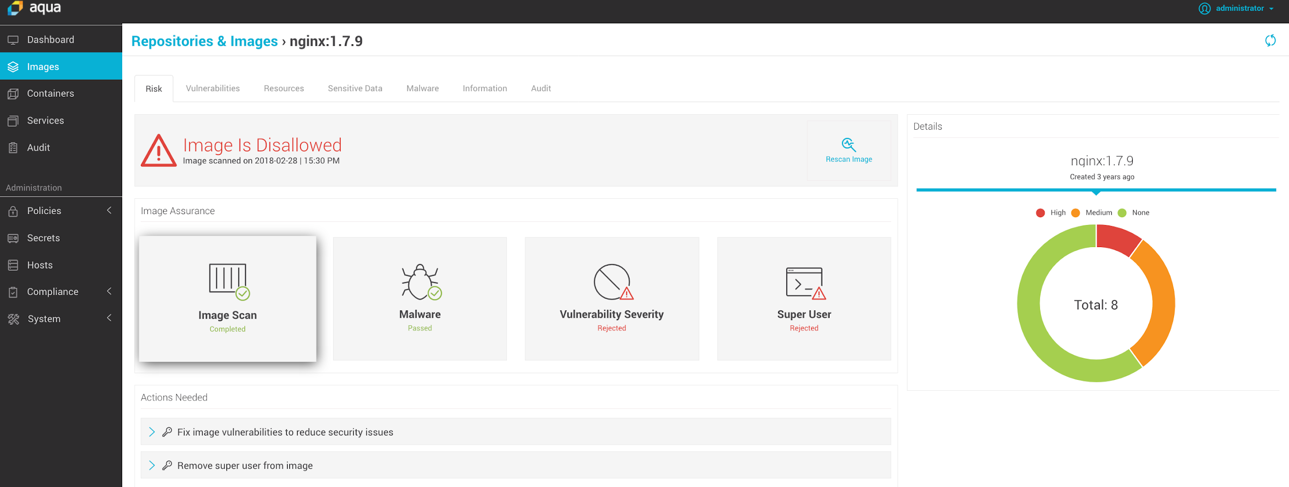Expand the Policies submenu arrow

pos(109,211)
